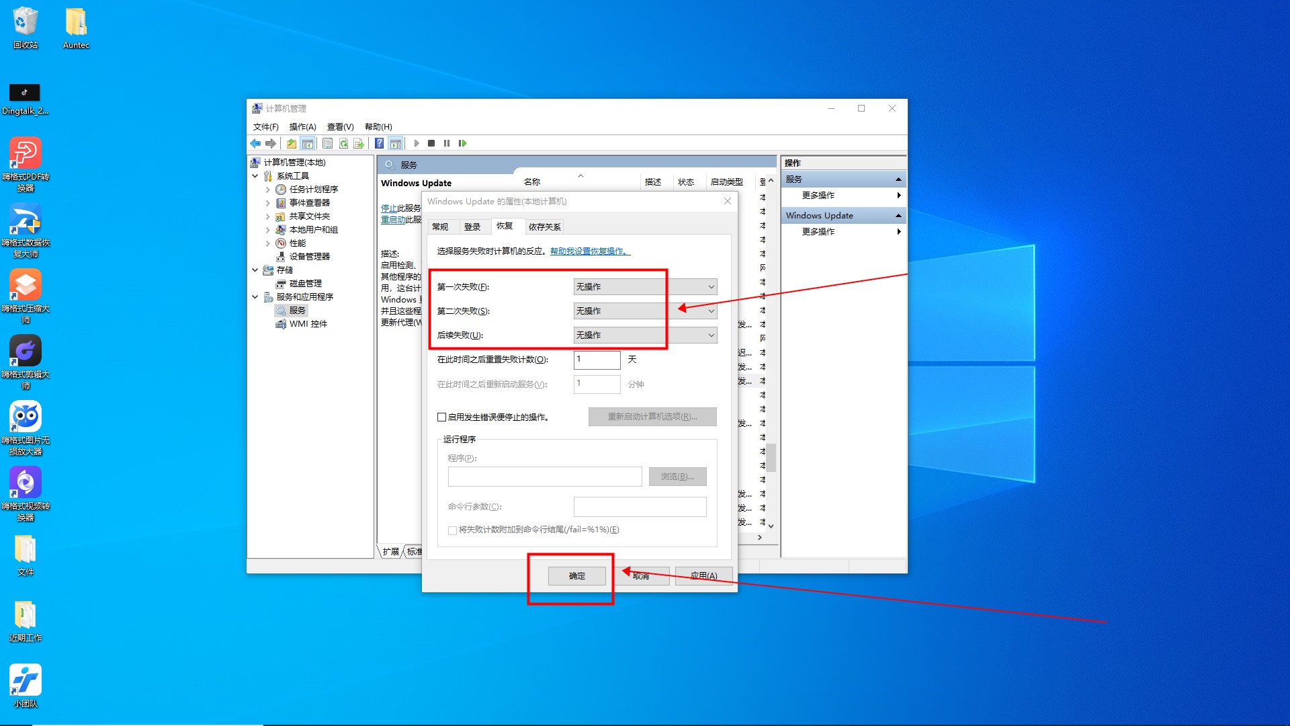Toggle the show/hide console tree icon

[308, 143]
